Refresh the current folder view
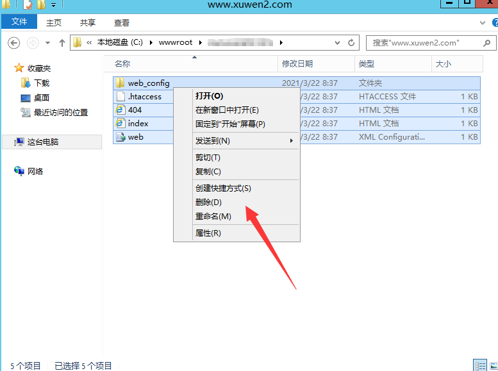Image resolution: width=498 pixels, height=371 pixels. [351, 43]
